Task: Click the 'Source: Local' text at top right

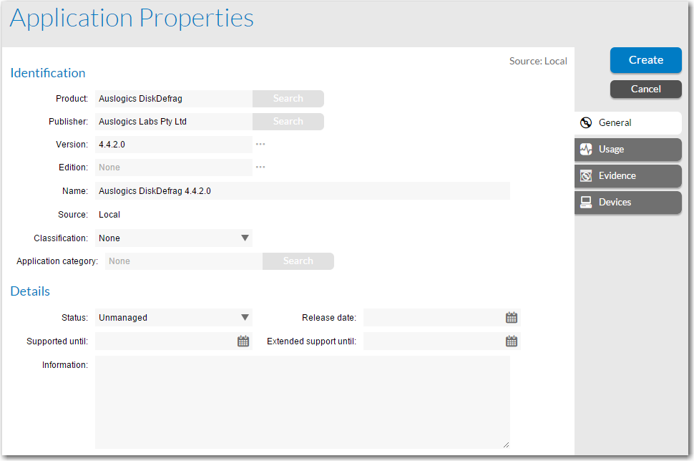Action: click(x=538, y=61)
